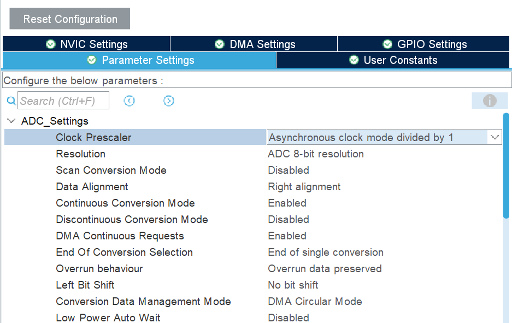This screenshot has height=323, width=512.
Task: Select the Resolution parameter row
Action: 253,154
